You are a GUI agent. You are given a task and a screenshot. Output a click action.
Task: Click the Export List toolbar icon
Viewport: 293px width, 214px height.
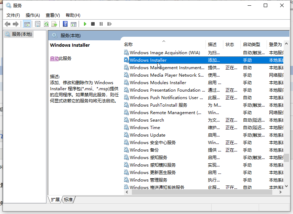54,24
